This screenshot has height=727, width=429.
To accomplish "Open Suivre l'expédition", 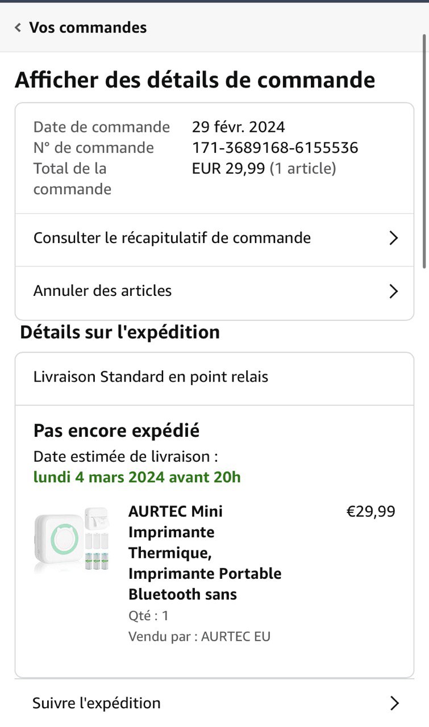I will [97, 703].
